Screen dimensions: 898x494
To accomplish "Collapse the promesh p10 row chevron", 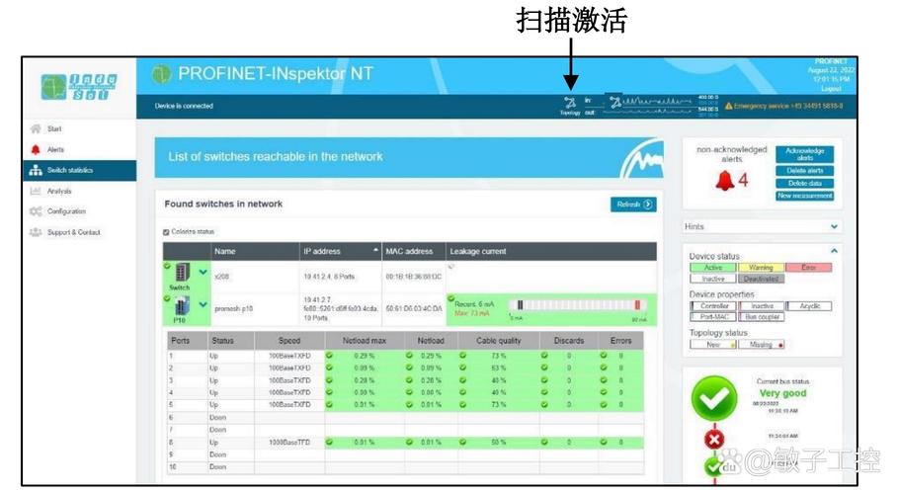I will coord(204,305).
